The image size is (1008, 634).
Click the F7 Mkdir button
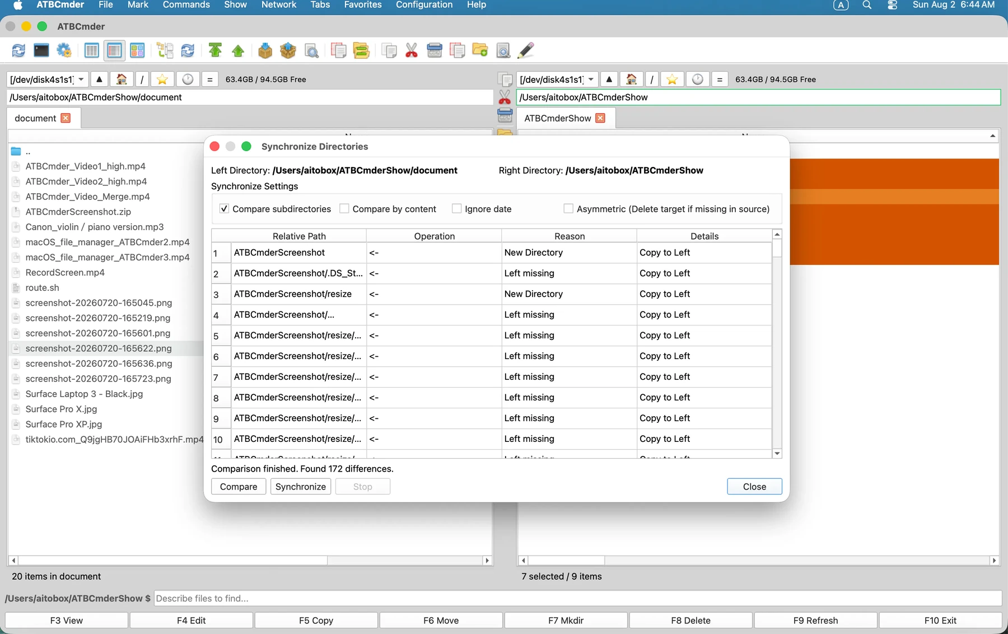click(x=566, y=621)
